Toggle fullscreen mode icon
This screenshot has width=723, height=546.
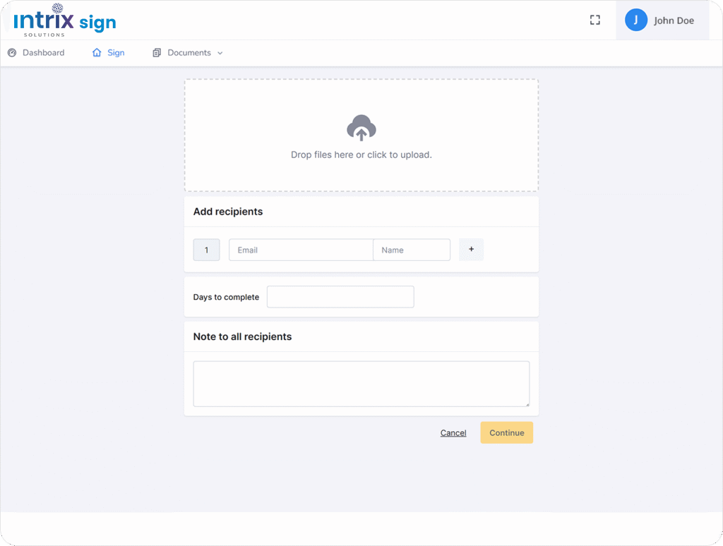594,20
